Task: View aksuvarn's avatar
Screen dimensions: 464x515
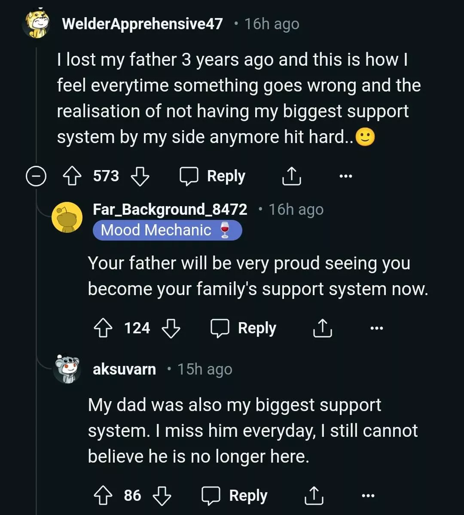Action: point(67,369)
